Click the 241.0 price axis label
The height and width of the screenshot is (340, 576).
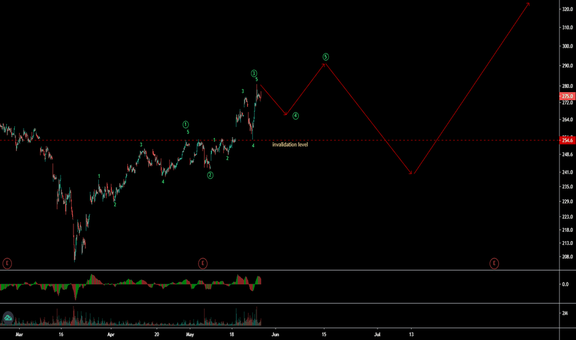click(x=567, y=172)
